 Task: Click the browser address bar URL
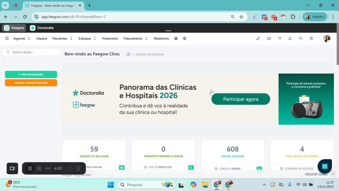coord(74,17)
